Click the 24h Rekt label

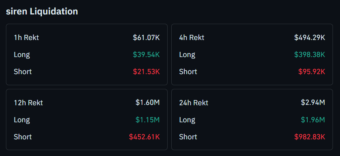[x=194, y=103]
